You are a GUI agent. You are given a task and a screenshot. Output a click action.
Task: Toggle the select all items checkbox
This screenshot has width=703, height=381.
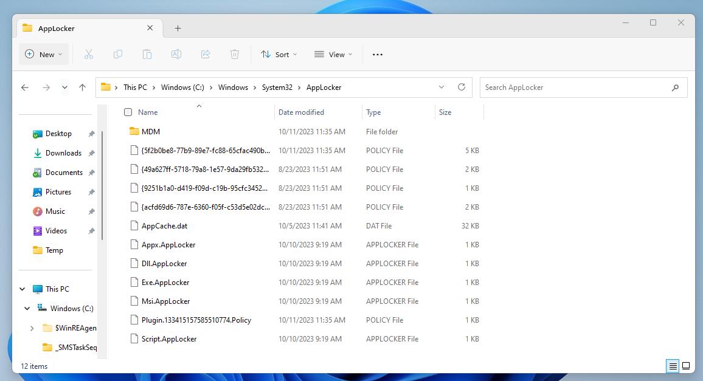coord(128,112)
